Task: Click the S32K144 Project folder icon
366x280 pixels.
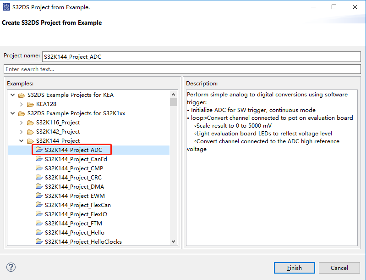Action: 30,141
